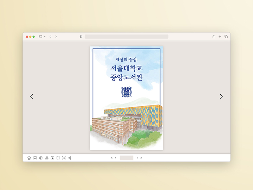Click the browser address bar
The image size is (253, 190).
click(x=126, y=37)
